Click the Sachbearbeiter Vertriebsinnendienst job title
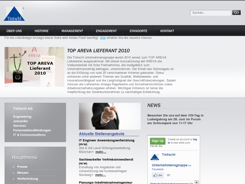Image resolution: width=245 pixels, height=184 pixels. tap(106, 161)
